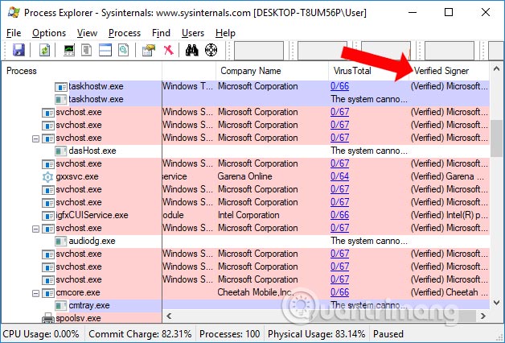Open the View menu
Screen dimensions: 505x343
(x=87, y=33)
